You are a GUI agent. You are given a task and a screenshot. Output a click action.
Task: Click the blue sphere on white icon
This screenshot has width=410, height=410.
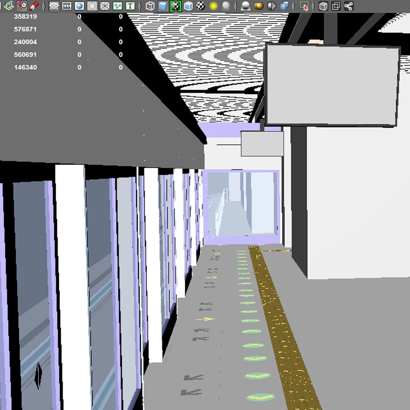pyautogui.click(x=79, y=6)
